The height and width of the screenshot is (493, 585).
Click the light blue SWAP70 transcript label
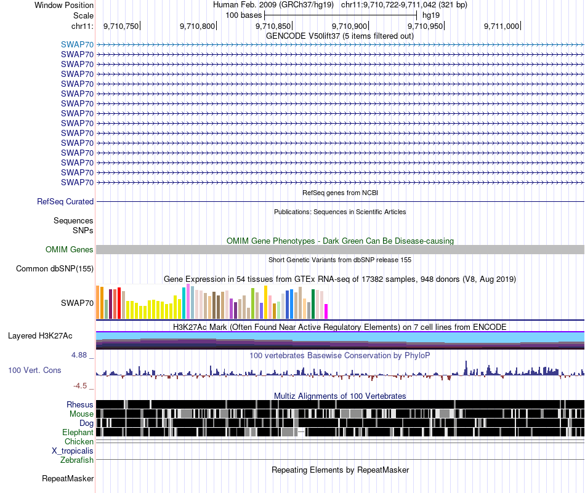tap(77, 44)
